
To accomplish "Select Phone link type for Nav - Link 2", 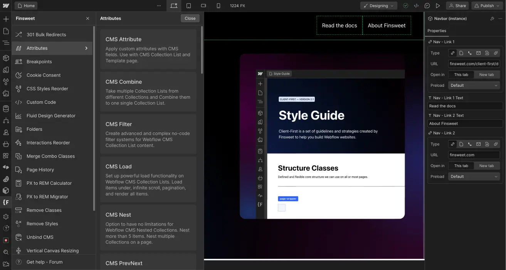I will point(470,144).
